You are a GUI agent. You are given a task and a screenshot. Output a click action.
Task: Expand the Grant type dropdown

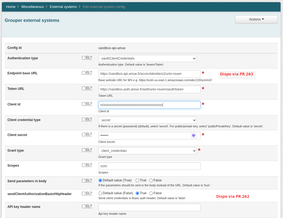click(x=147, y=151)
